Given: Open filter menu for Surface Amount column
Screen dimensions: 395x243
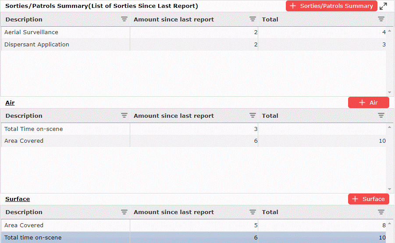Looking at the screenshot, I should [253, 212].
